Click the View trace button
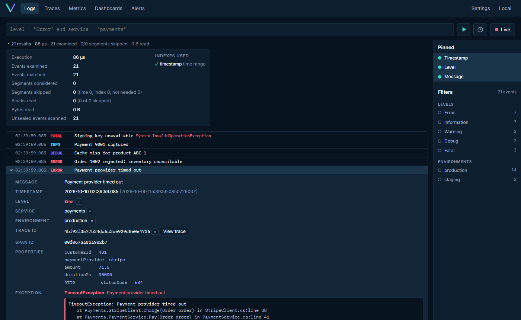This screenshot has height=320, width=521. coord(174,231)
